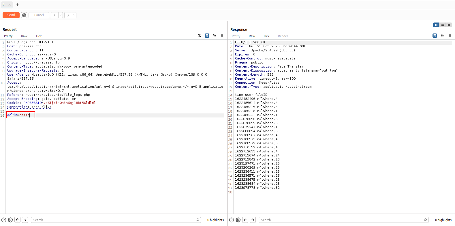Go back to previous request in history

pos(54,15)
